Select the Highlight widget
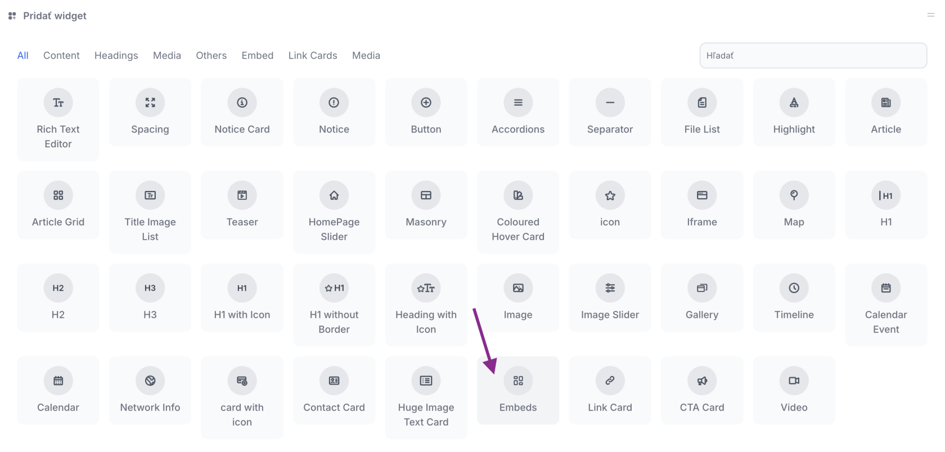Image resolution: width=945 pixels, height=452 pixels. click(794, 112)
